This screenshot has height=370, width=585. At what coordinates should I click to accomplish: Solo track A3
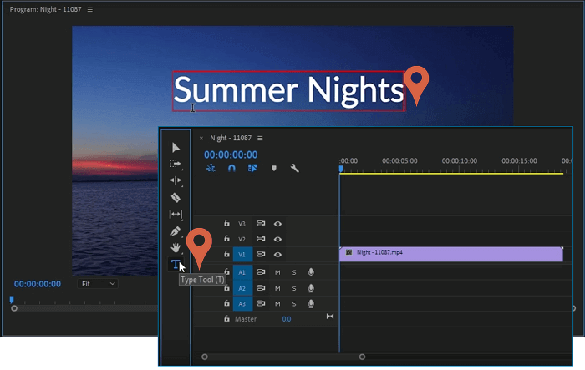click(294, 304)
